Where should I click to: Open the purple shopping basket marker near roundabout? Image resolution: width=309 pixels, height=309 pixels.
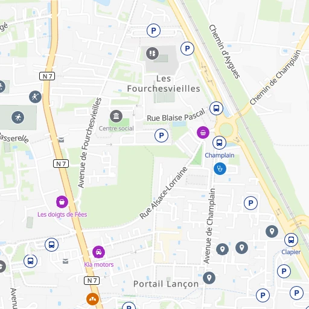click(203, 133)
